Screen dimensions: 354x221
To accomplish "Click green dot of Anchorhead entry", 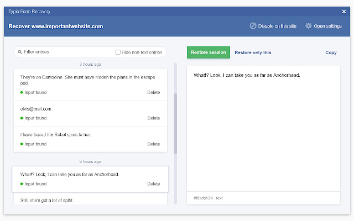I will pyautogui.click(x=22, y=184).
